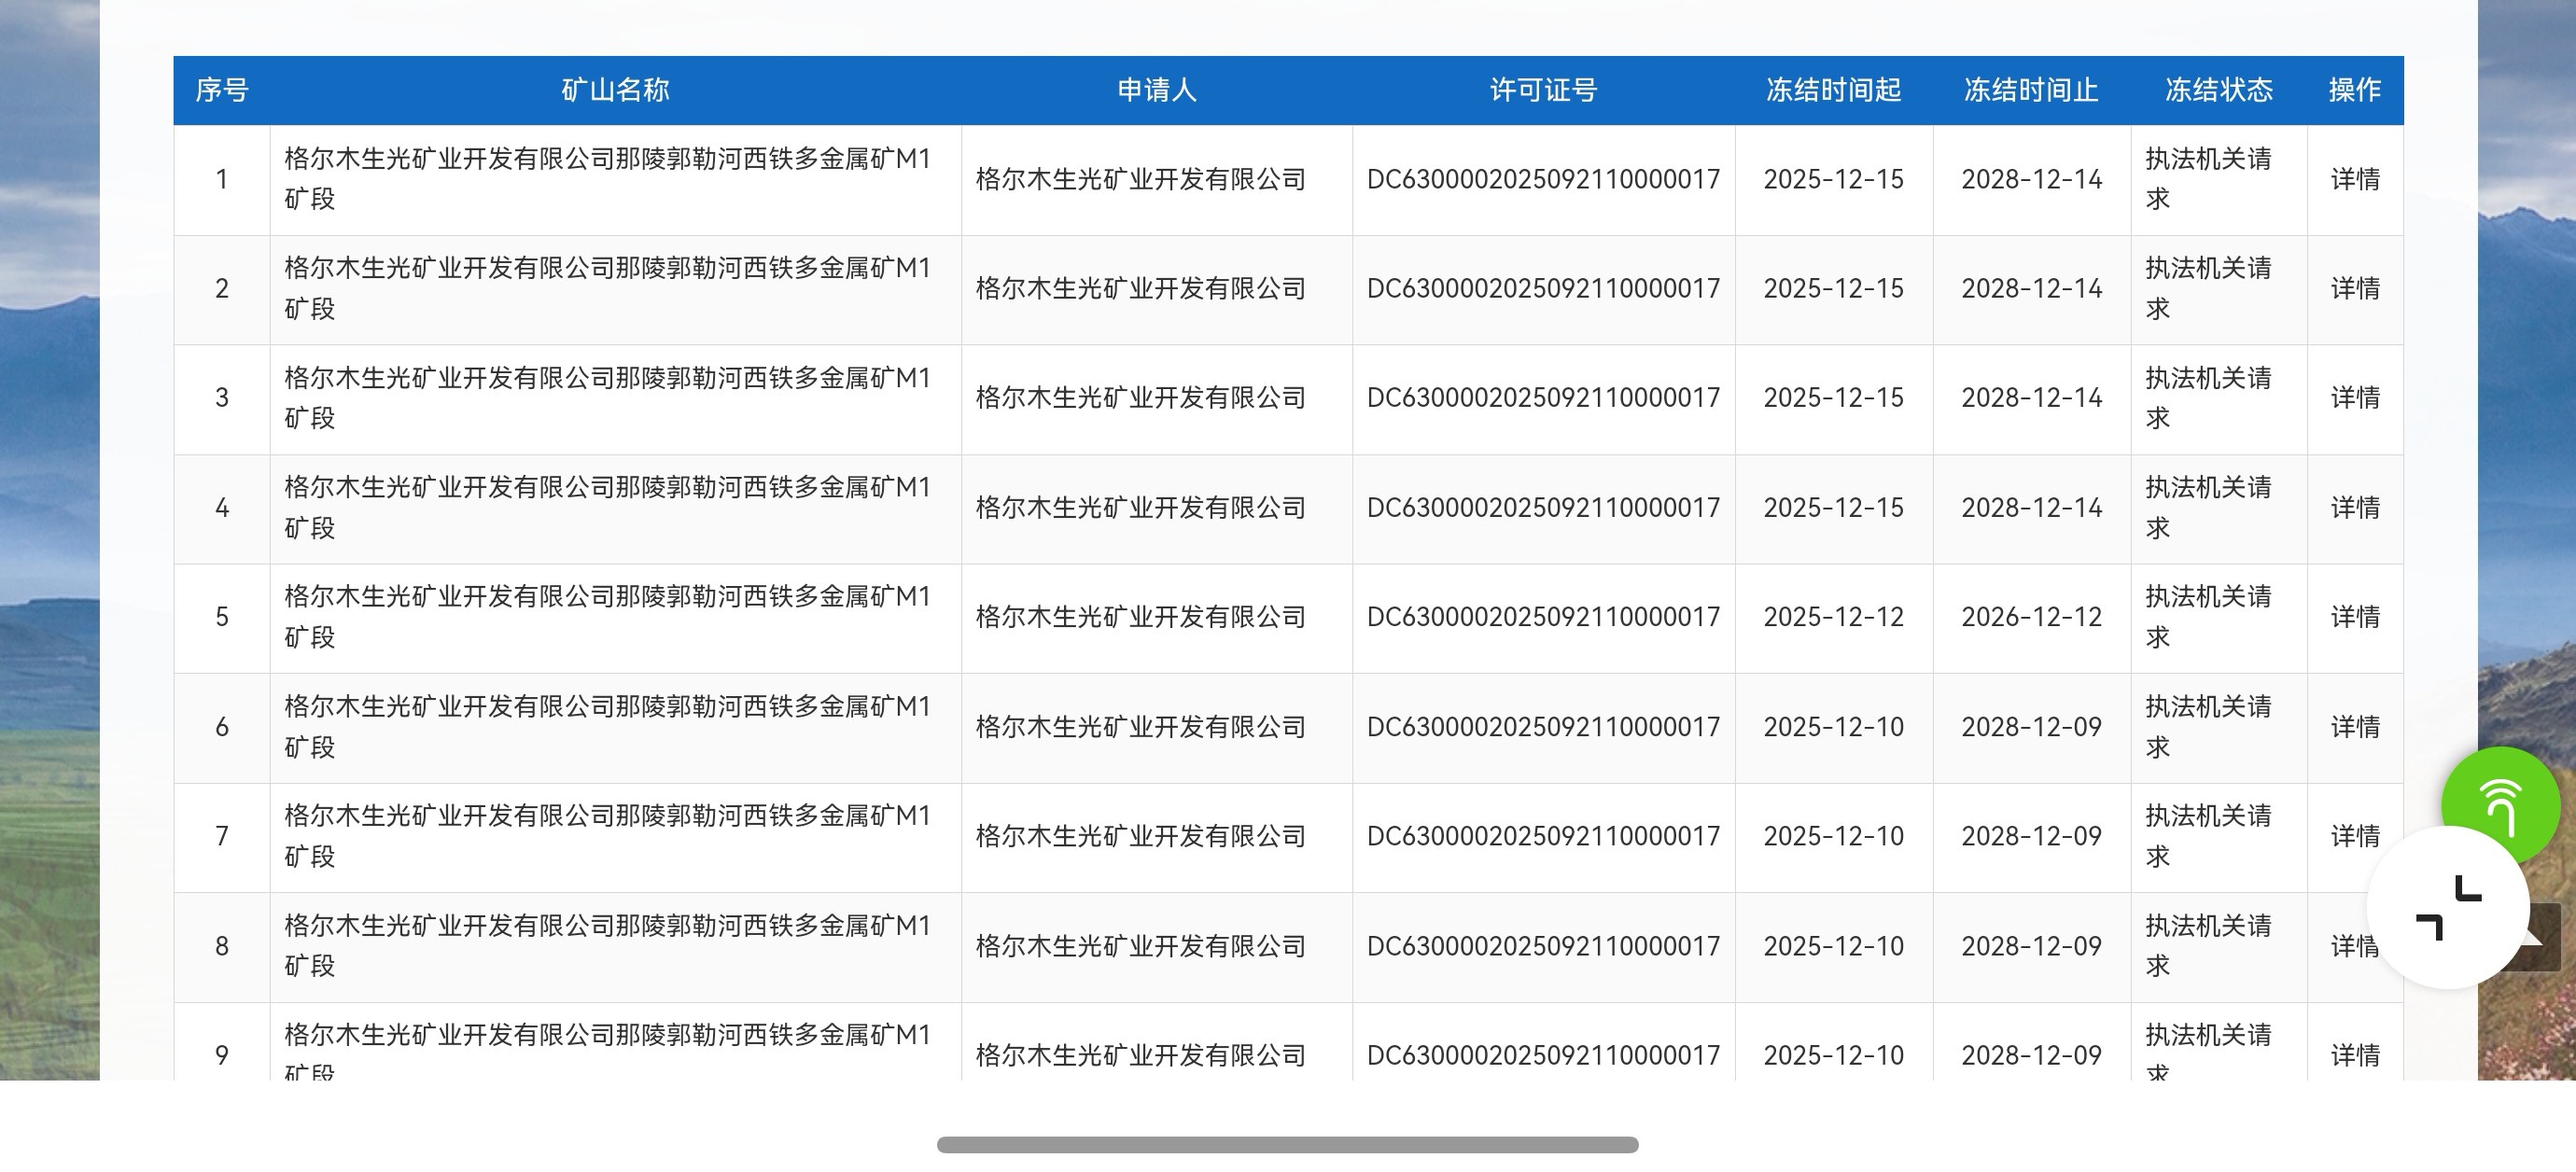Click applicant 格尔木生光矿业开发有限公司 in row 3
The image size is (2576, 1172).
pos(1141,398)
